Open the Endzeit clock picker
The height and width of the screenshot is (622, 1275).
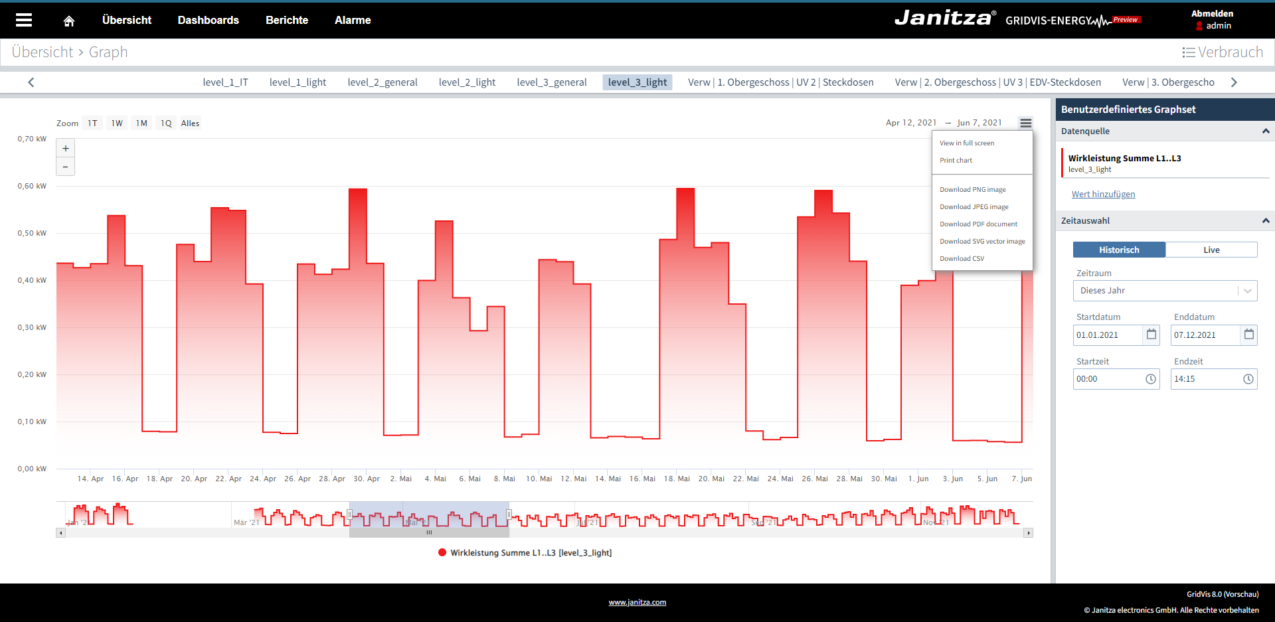(x=1248, y=379)
